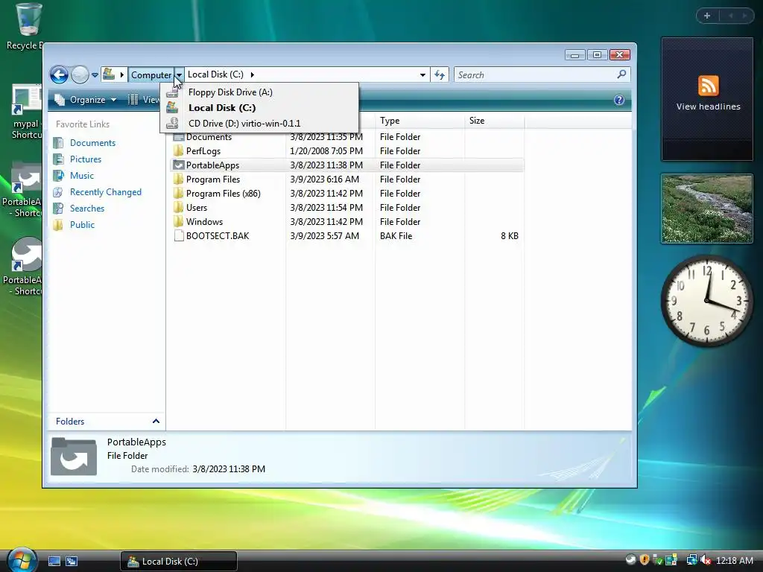
Task: Click the RSS feed icon in sidebar gadget
Action: coord(708,86)
